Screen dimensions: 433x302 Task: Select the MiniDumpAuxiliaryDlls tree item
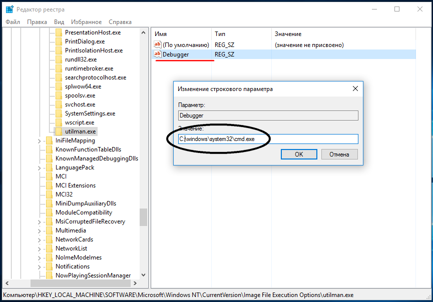coord(86,203)
